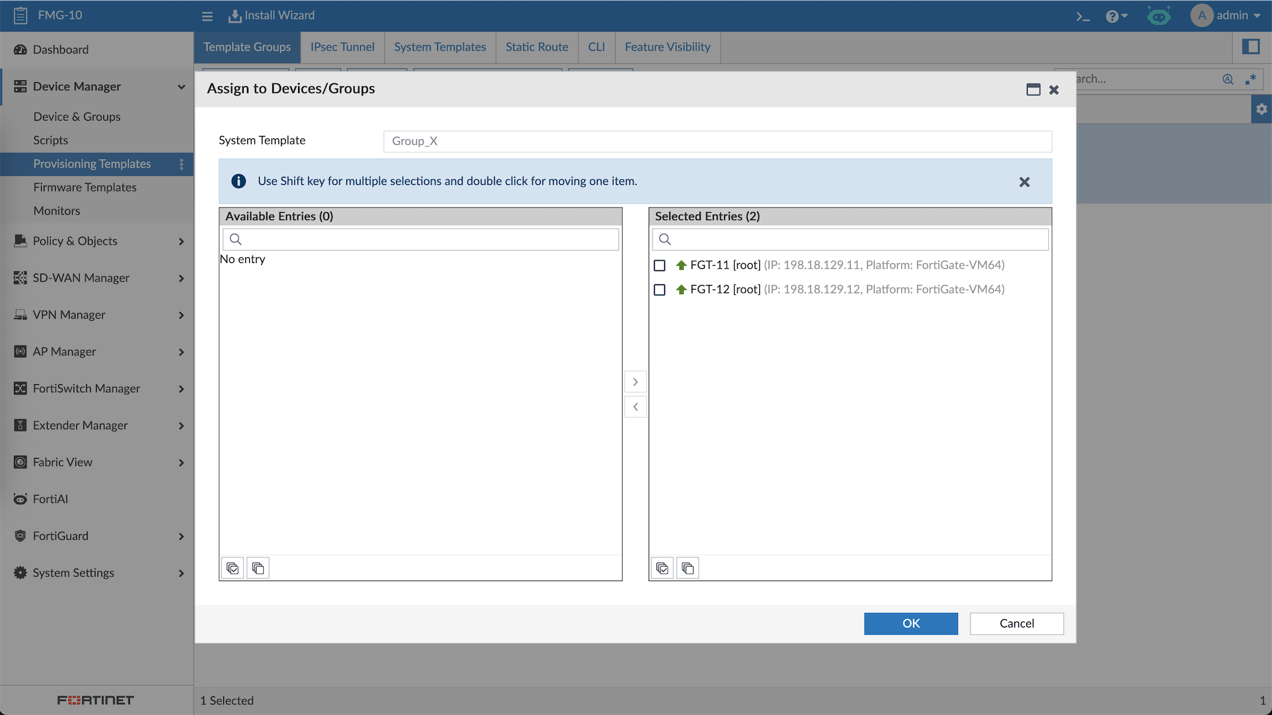Expand the Policy & Objects menu
1272x715 pixels.
pos(98,241)
